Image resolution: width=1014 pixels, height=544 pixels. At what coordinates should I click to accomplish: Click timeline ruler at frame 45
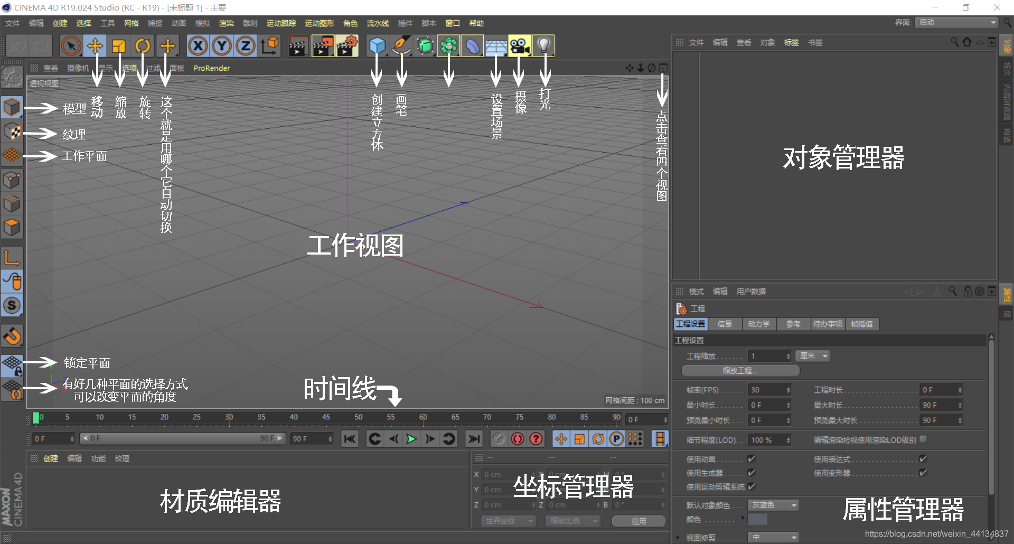pyautogui.click(x=326, y=418)
